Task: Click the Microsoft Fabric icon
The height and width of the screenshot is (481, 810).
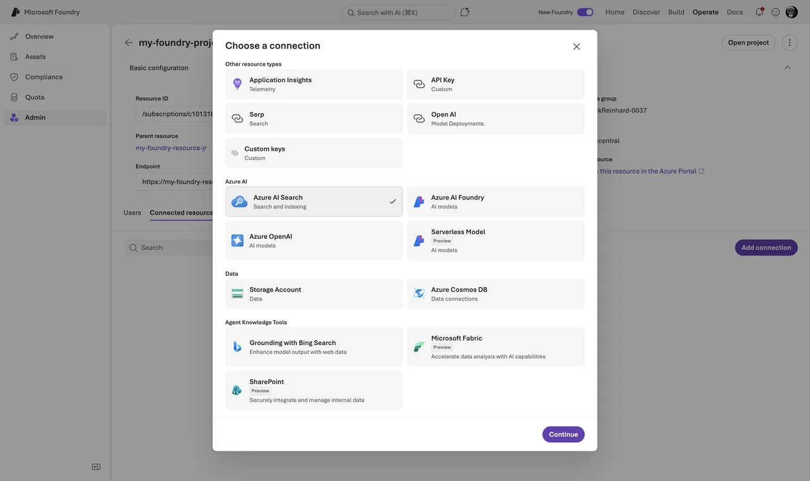Action: [x=419, y=347]
